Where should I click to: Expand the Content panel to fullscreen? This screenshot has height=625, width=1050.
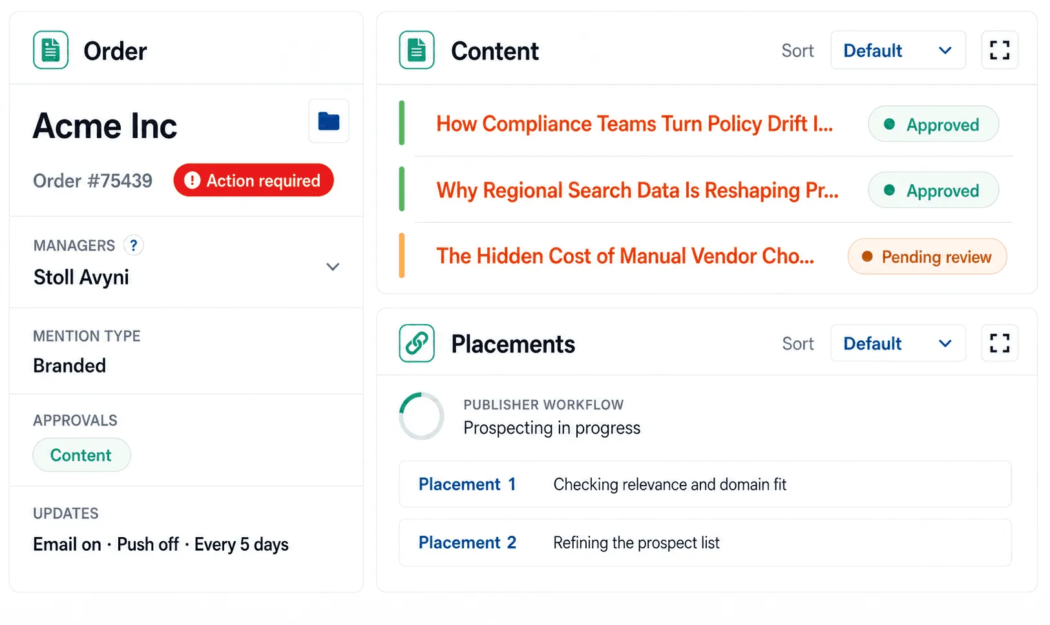click(1000, 50)
